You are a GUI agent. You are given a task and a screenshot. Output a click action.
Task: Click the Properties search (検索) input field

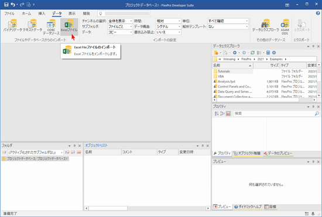click(274, 113)
